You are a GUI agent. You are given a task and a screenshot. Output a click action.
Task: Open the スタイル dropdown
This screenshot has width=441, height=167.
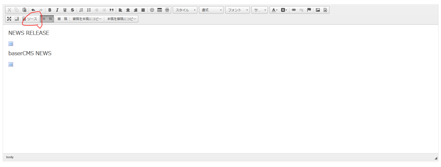(185, 10)
